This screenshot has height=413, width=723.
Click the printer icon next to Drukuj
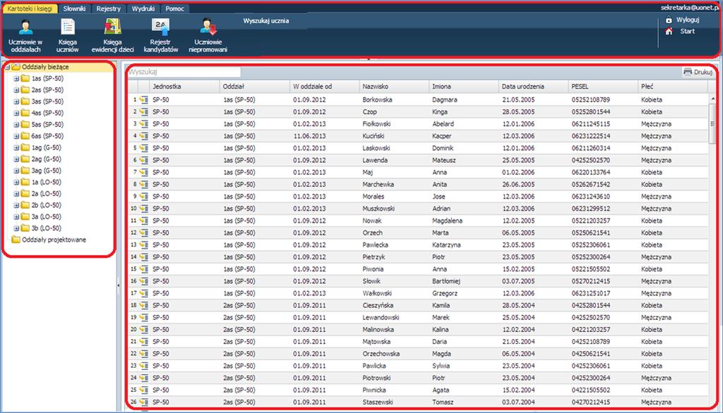688,72
